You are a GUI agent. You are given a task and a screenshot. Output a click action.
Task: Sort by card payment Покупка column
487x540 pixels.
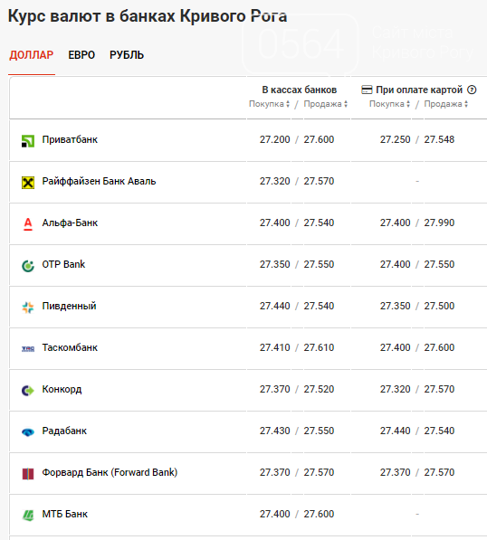pyautogui.click(x=389, y=104)
